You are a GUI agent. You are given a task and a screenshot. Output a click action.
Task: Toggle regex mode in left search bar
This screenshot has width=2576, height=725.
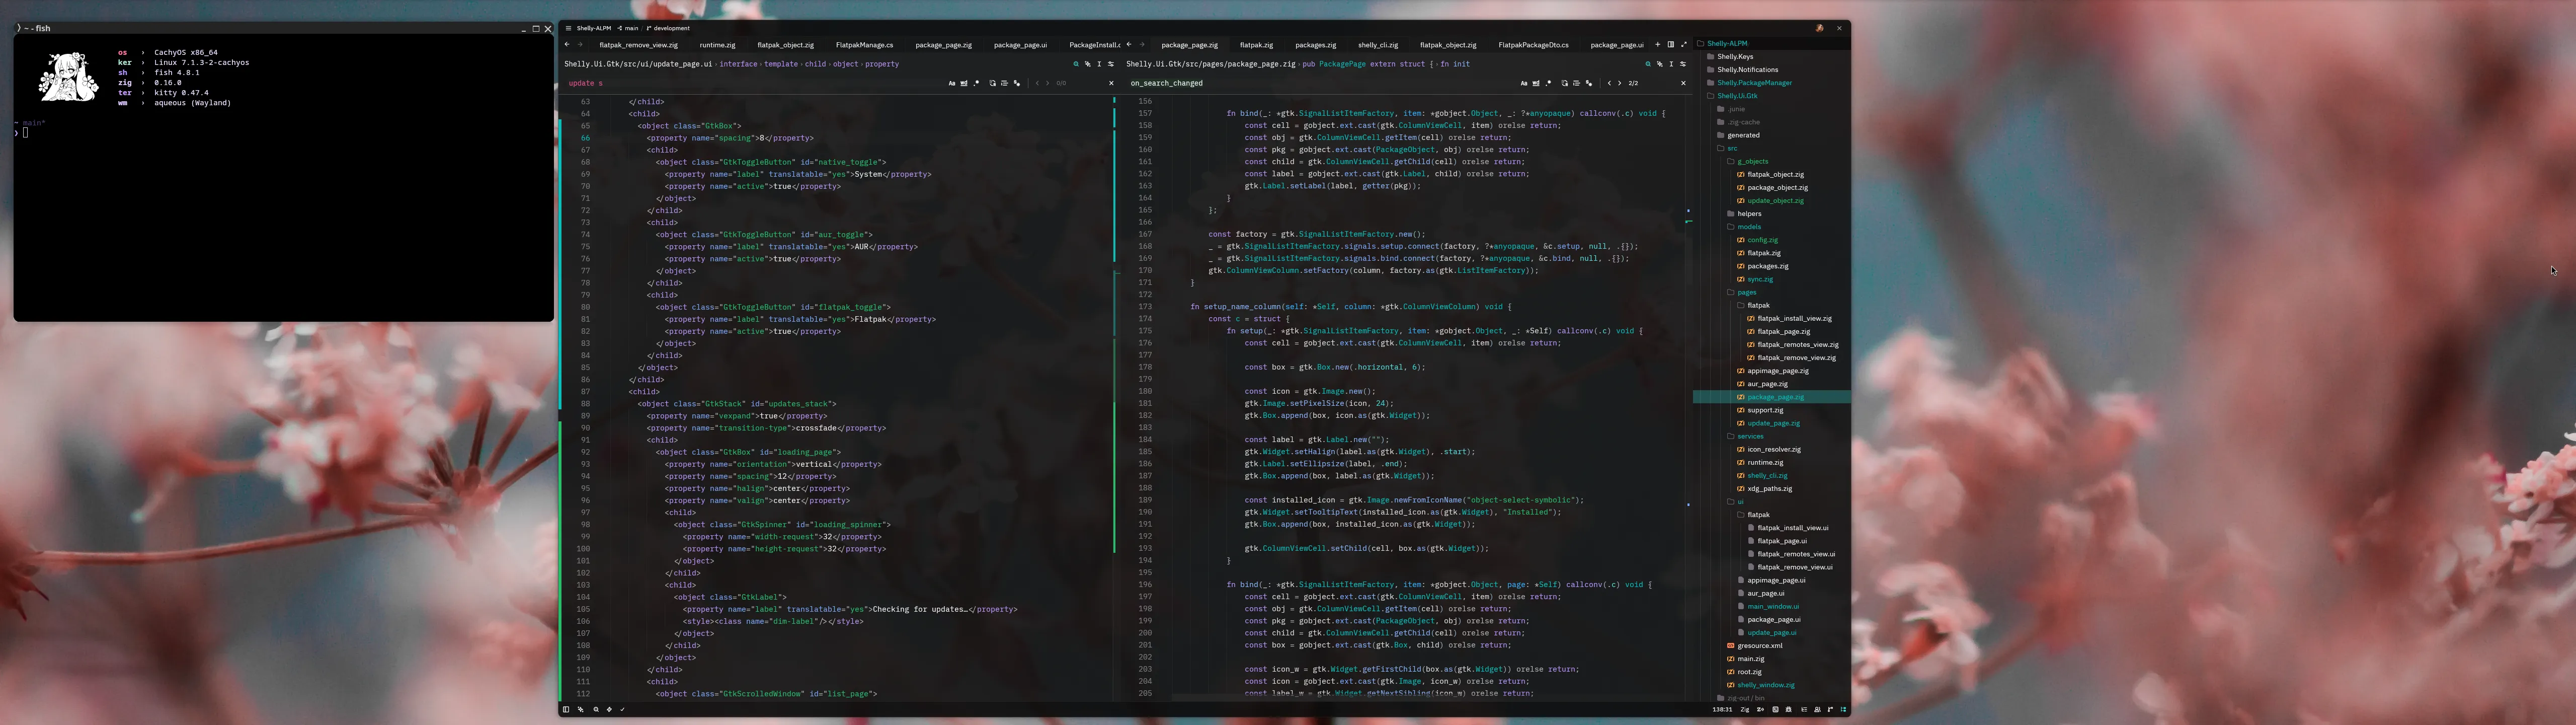pos(976,83)
